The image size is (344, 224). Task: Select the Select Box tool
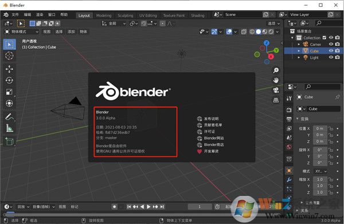pos(9,45)
